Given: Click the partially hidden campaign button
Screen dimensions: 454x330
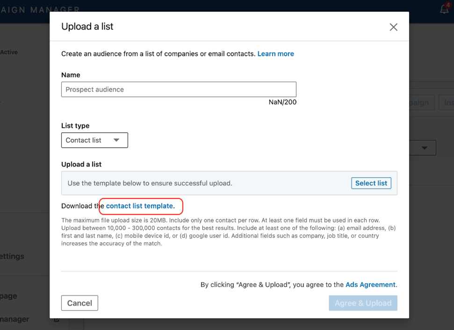Looking at the screenshot, I should click(422, 103).
